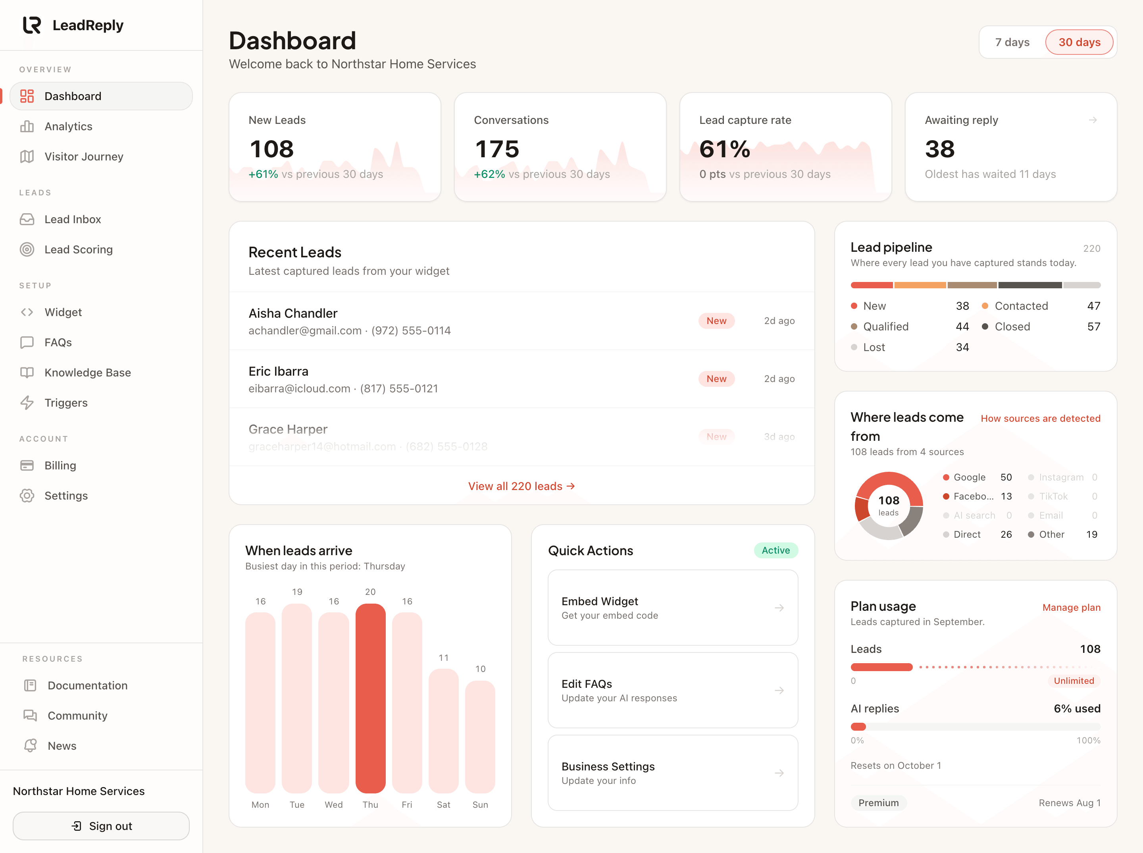Click the sources donut chart

pos(888,506)
